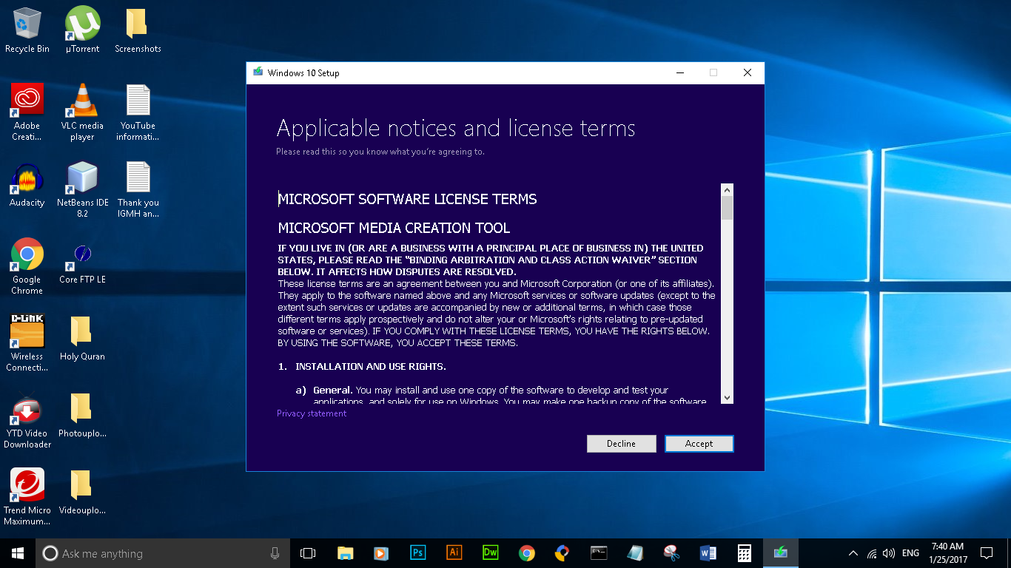The width and height of the screenshot is (1011, 568).
Task: Launch Trend Micro Maximum Security
Action: (27, 488)
